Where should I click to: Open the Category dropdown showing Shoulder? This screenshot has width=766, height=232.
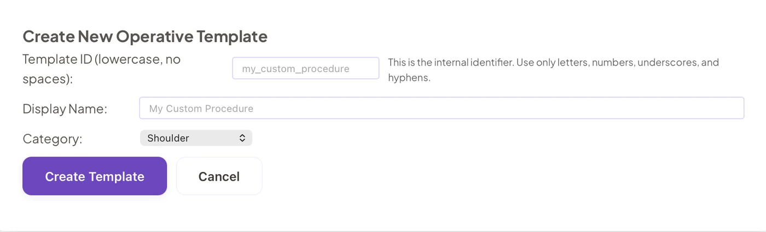pyautogui.click(x=196, y=138)
